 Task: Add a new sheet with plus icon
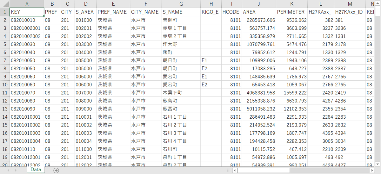tap(56, 171)
